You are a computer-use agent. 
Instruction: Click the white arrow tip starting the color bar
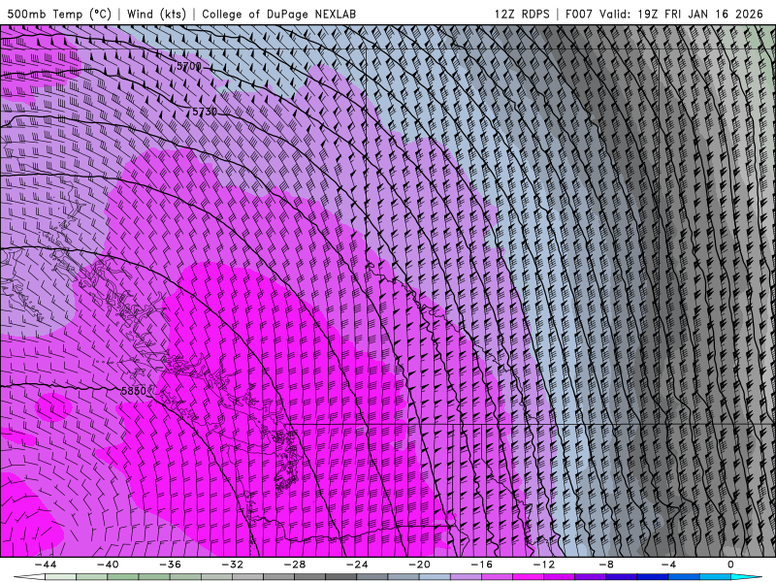(29, 577)
